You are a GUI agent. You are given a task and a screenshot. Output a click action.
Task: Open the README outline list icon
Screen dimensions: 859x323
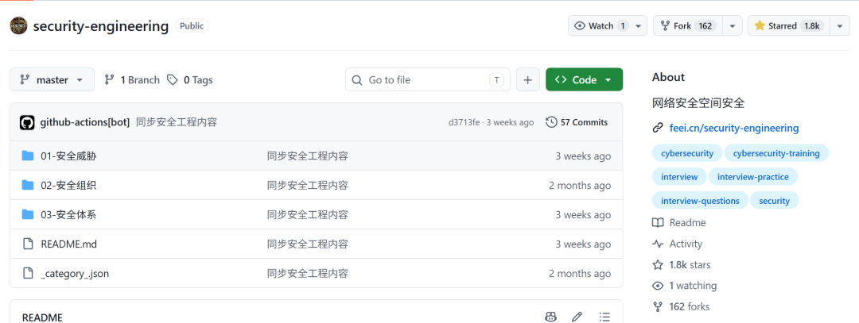point(604,317)
